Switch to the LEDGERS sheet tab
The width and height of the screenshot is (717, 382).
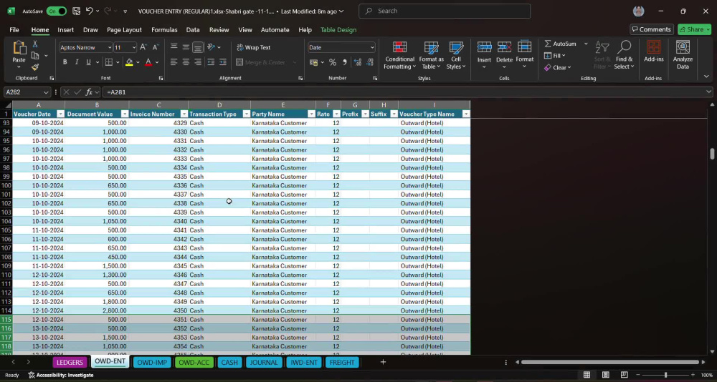(70, 363)
